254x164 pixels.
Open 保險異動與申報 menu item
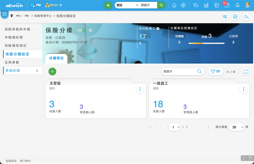[17, 29]
